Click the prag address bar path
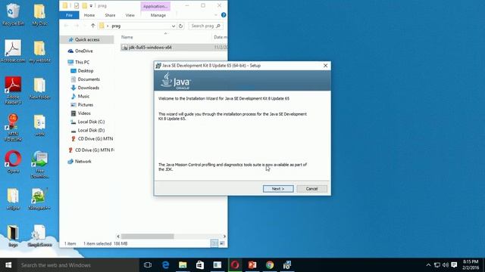Screen dimensions: 485x272 [116, 26]
